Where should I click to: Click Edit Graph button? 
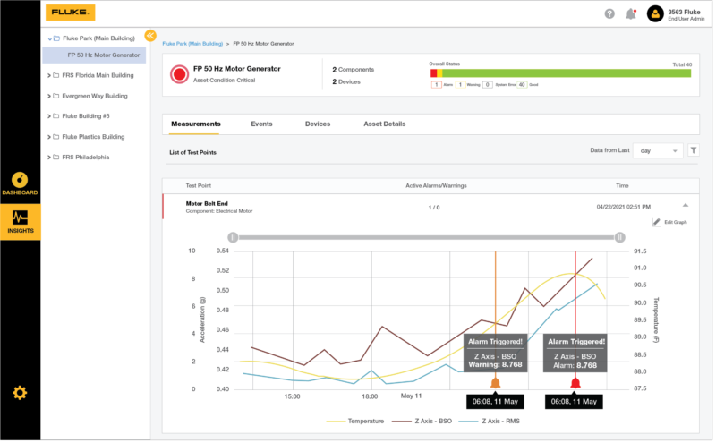669,222
